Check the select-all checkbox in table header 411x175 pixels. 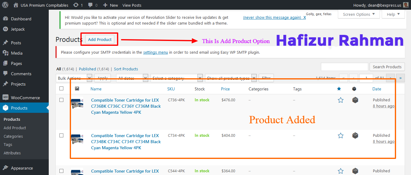[62, 89]
